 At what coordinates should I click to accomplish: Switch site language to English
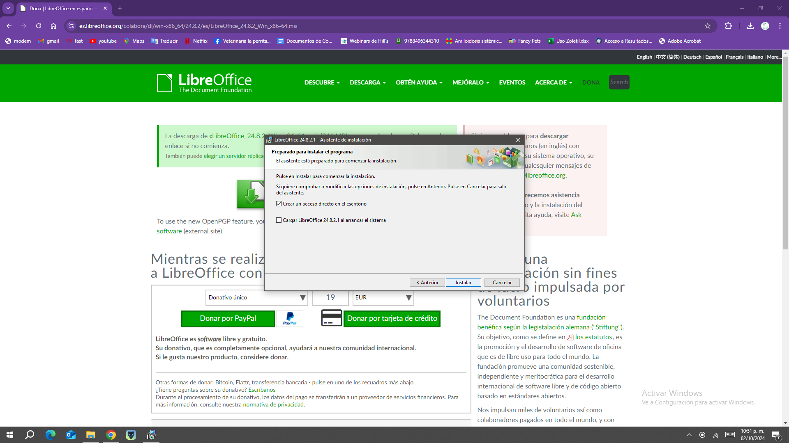pyautogui.click(x=644, y=57)
